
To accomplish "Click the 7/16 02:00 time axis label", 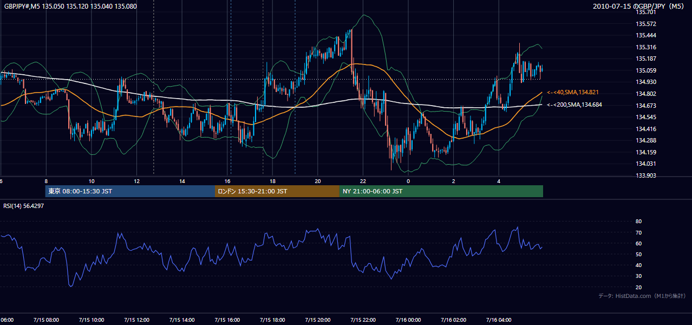I will [453, 320].
